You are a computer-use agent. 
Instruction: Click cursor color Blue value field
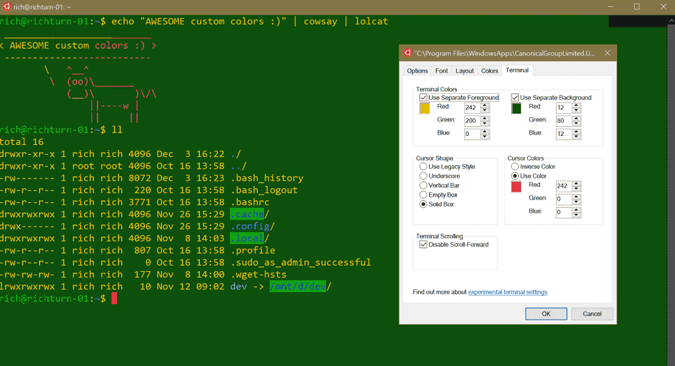[564, 213]
